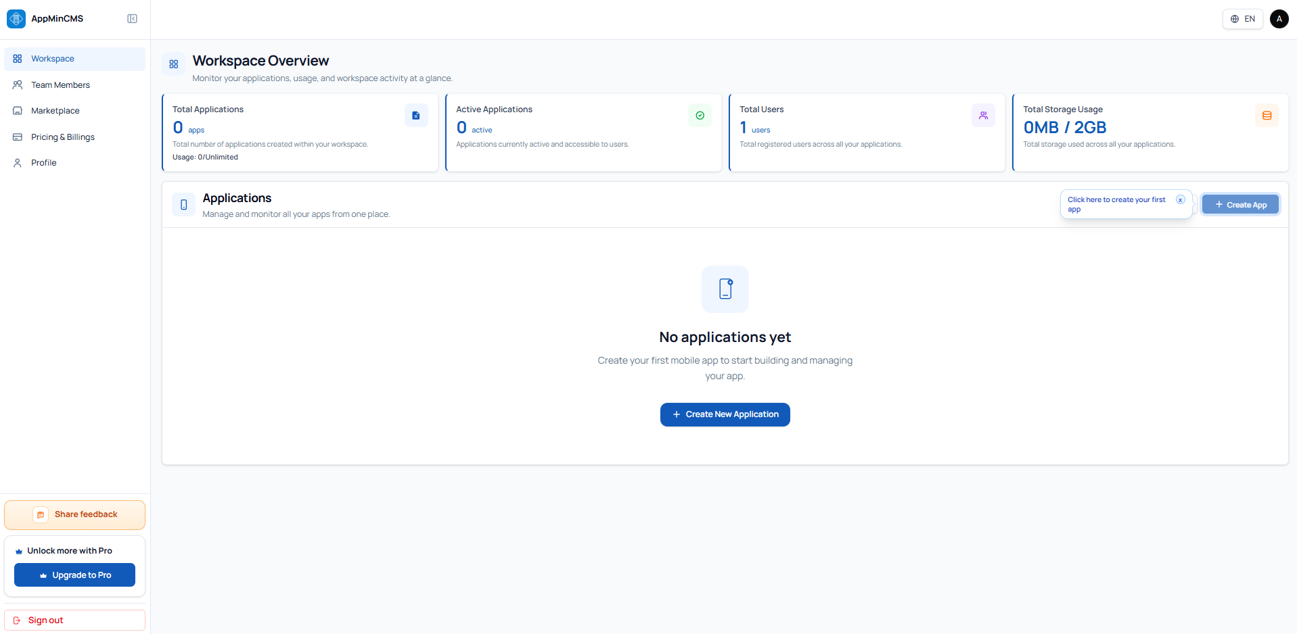Click the 'Unlock more with Pro' text
Screen dimensions: 1297x634
click(x=70, y=551)
